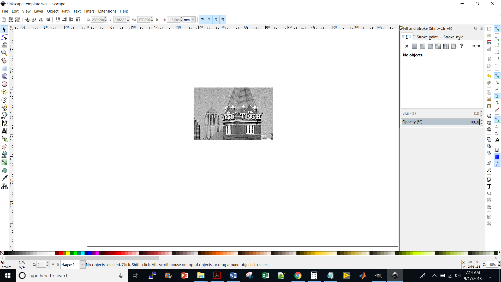Launch Excel from the taskbar
This screenshot has width=501, height=282.
click(x=266, y=275)
